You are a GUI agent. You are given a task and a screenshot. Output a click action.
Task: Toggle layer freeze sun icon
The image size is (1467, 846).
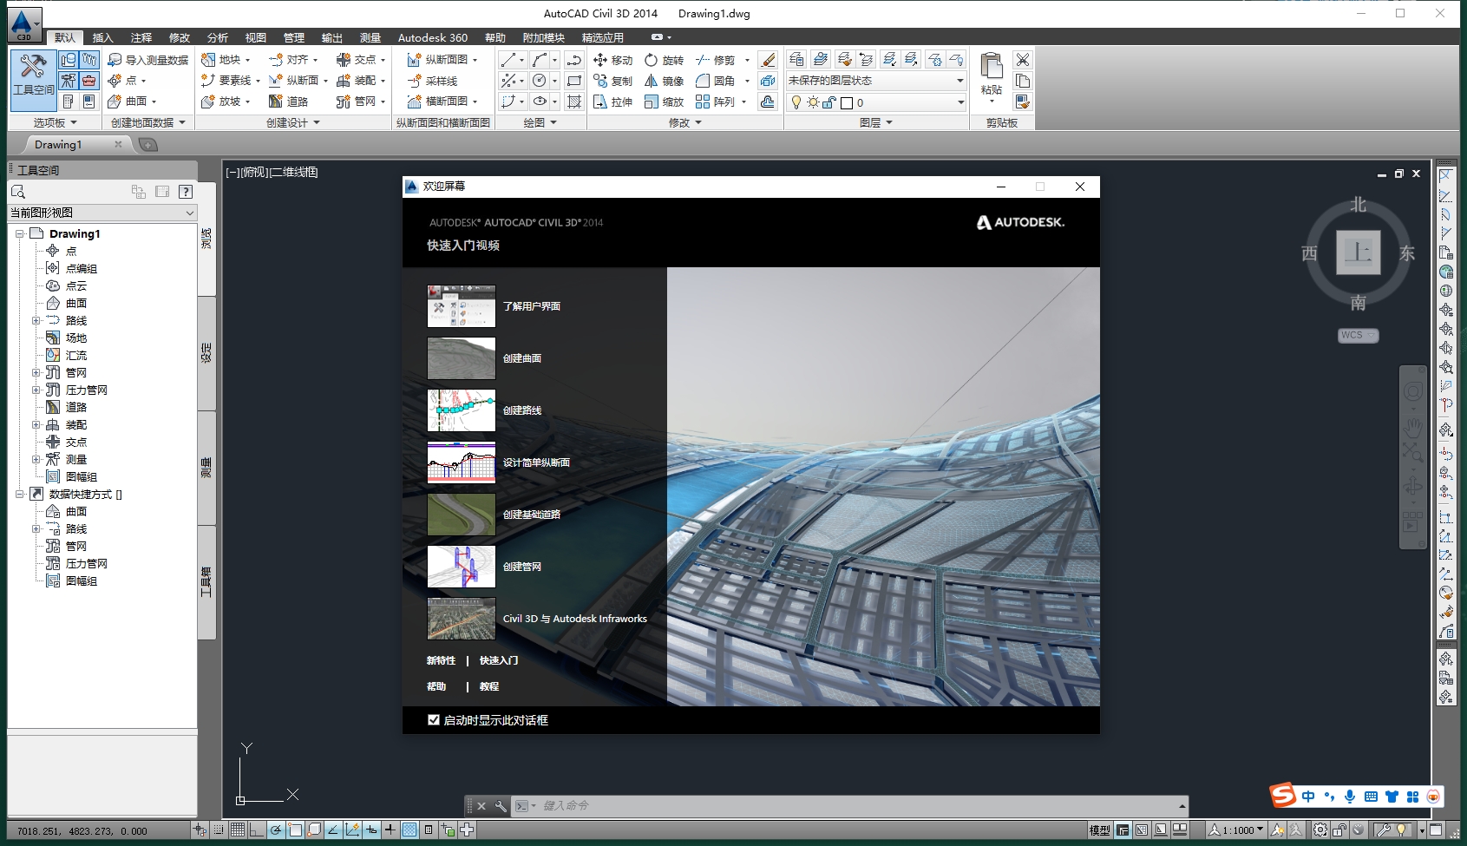(813, 102)
